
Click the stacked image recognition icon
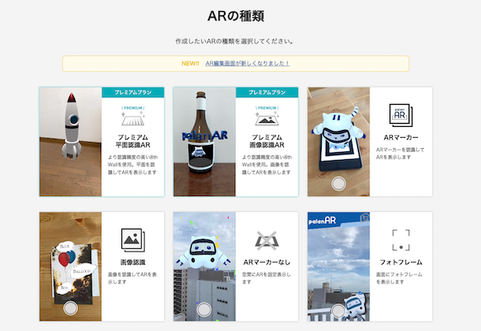pyautogui.click(x=132, y=240)
